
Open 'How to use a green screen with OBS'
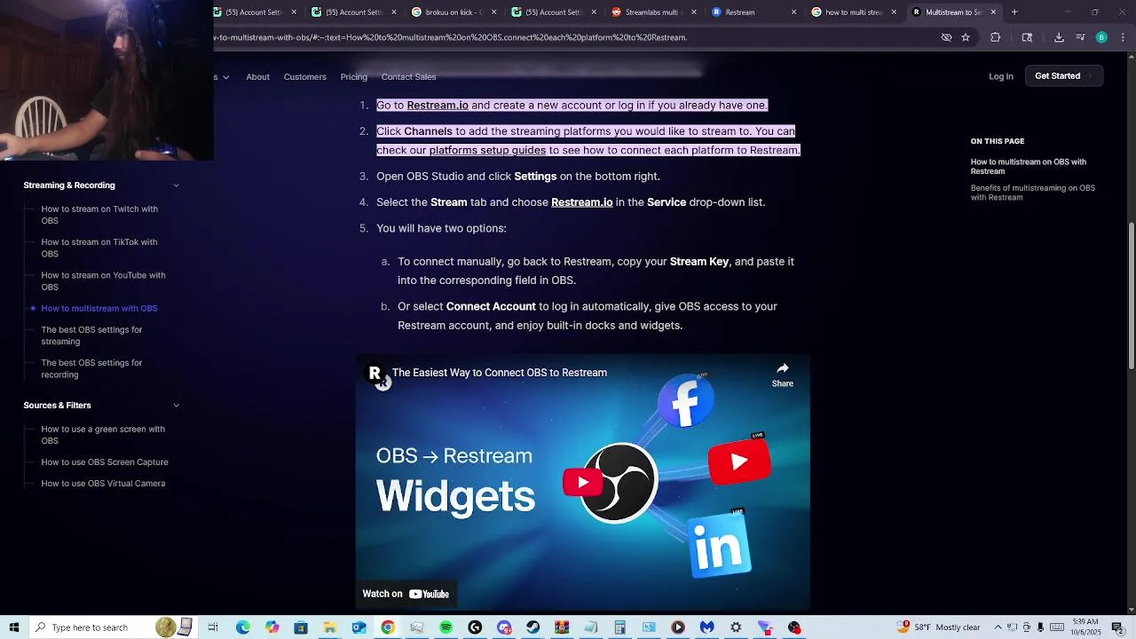[103, 435]
